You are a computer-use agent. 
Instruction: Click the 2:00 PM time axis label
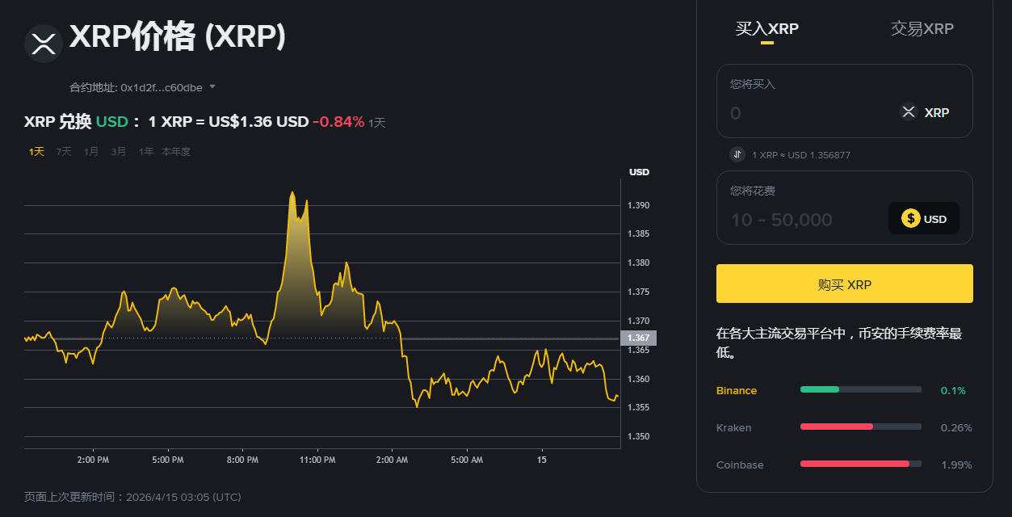pyautogui.click(x=93, y=460)
